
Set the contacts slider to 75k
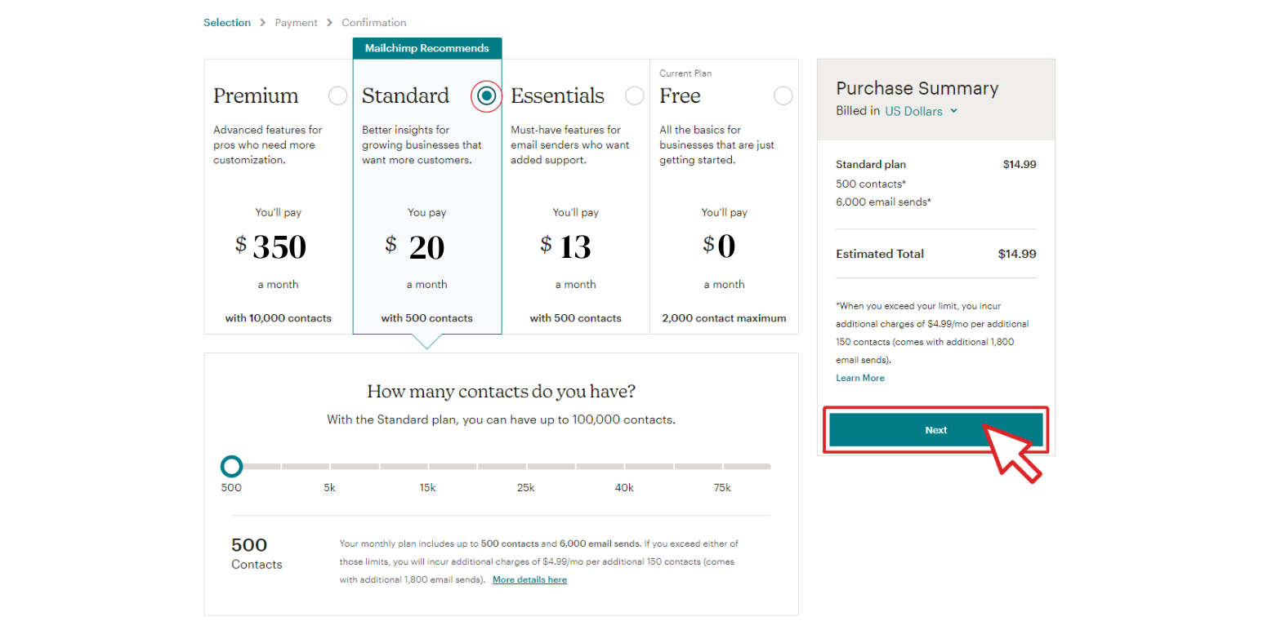[722, 467]
